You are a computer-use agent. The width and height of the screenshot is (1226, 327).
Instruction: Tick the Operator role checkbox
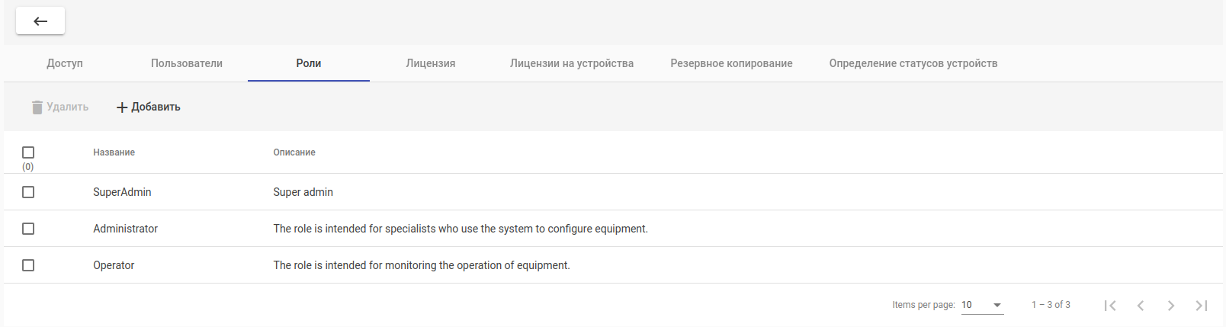point(28,265)
